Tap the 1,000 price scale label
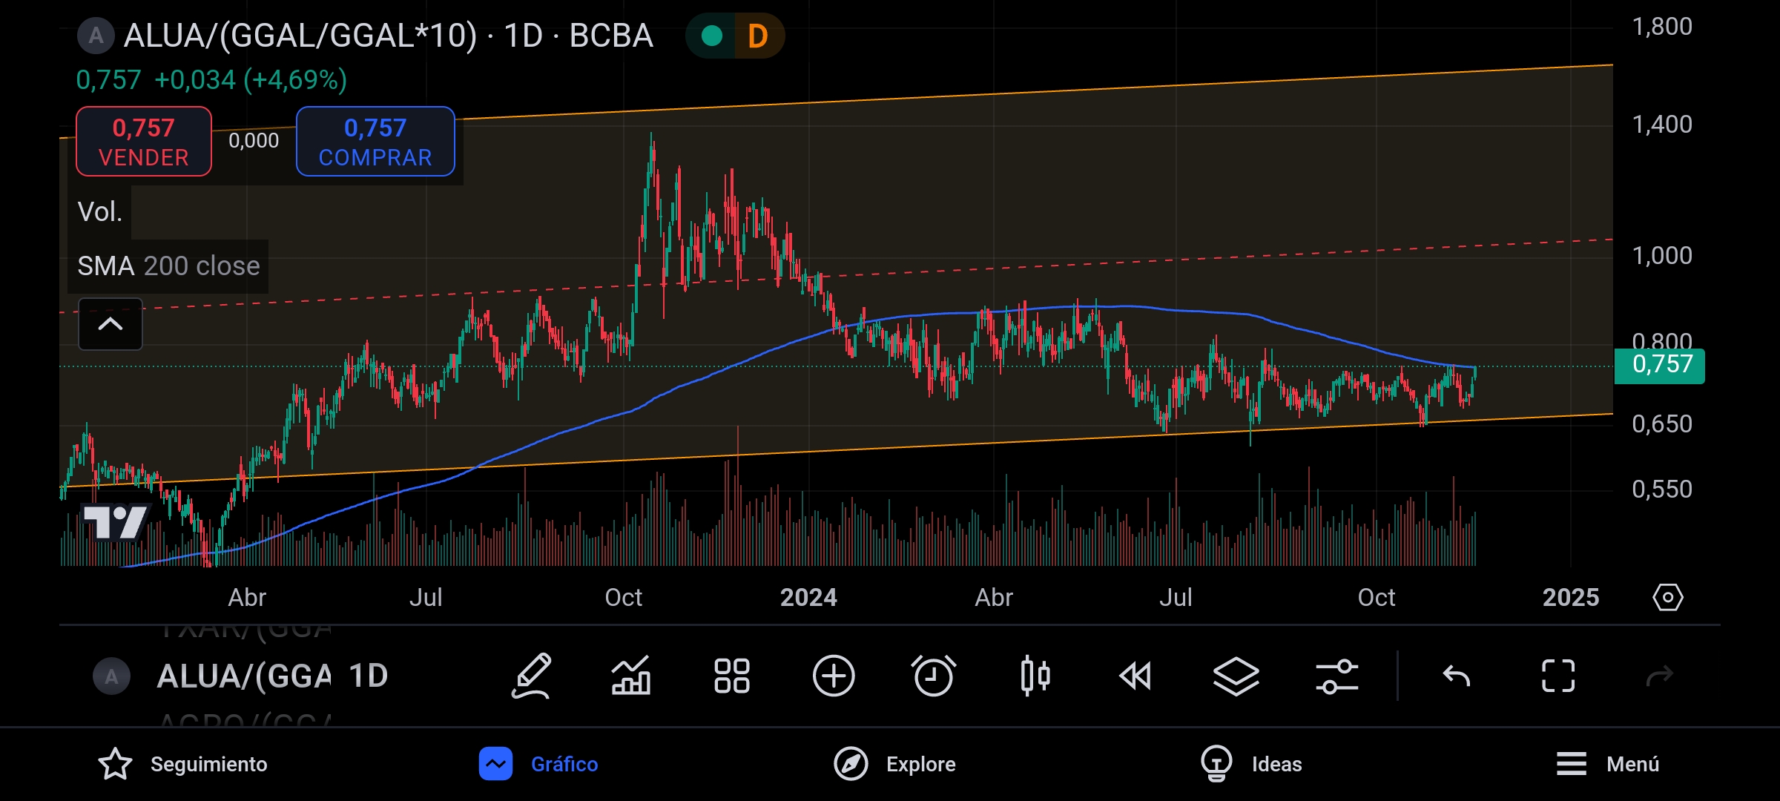 pyautogui.click(x=1662, y=256)
